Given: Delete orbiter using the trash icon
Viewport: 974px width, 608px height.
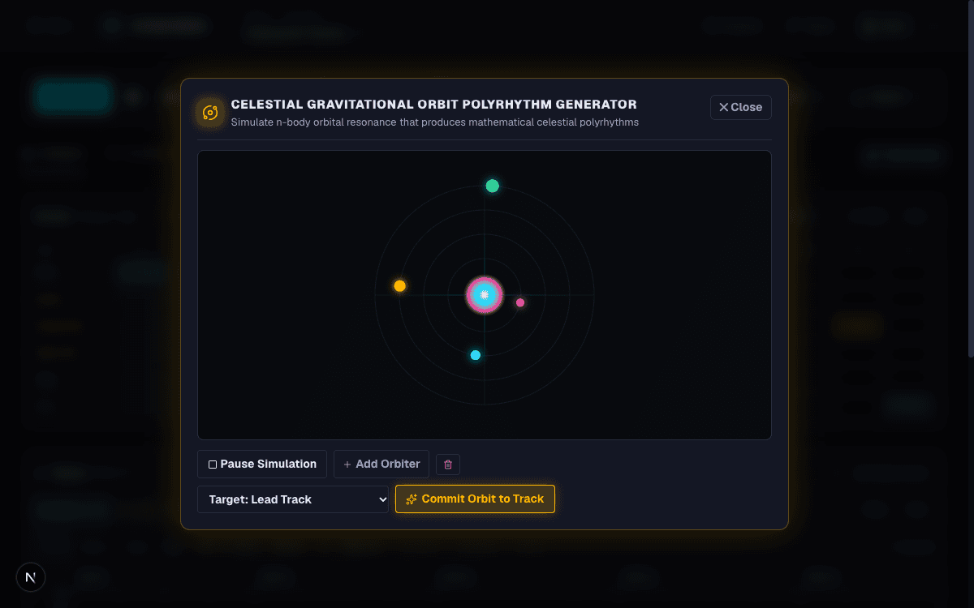Looking at the screenshot, I should click(448, 465).
